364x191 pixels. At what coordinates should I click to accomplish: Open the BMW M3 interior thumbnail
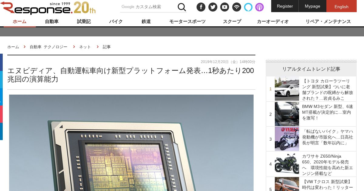point(287,114)
